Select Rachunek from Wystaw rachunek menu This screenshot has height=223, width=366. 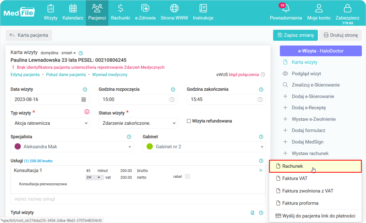315,166
